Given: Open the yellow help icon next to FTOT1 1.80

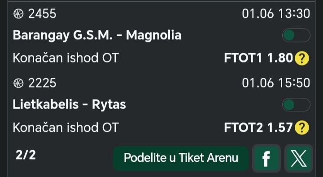Looking at the screenshot, I should coord(302,58).
